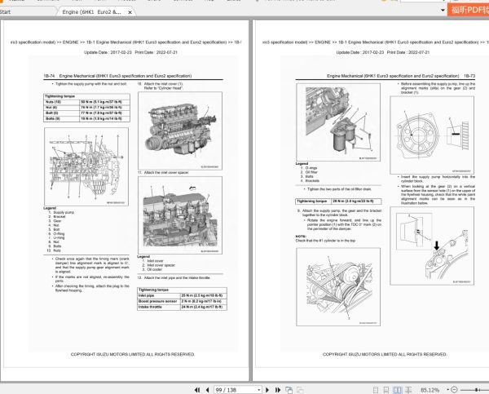The image size is (489, 394).
Task: Click the right page tightening torque 28 N·m row
Action: click(338, 201)
